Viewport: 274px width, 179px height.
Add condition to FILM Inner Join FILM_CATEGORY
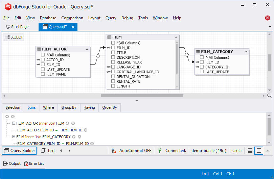pos(73,137)
